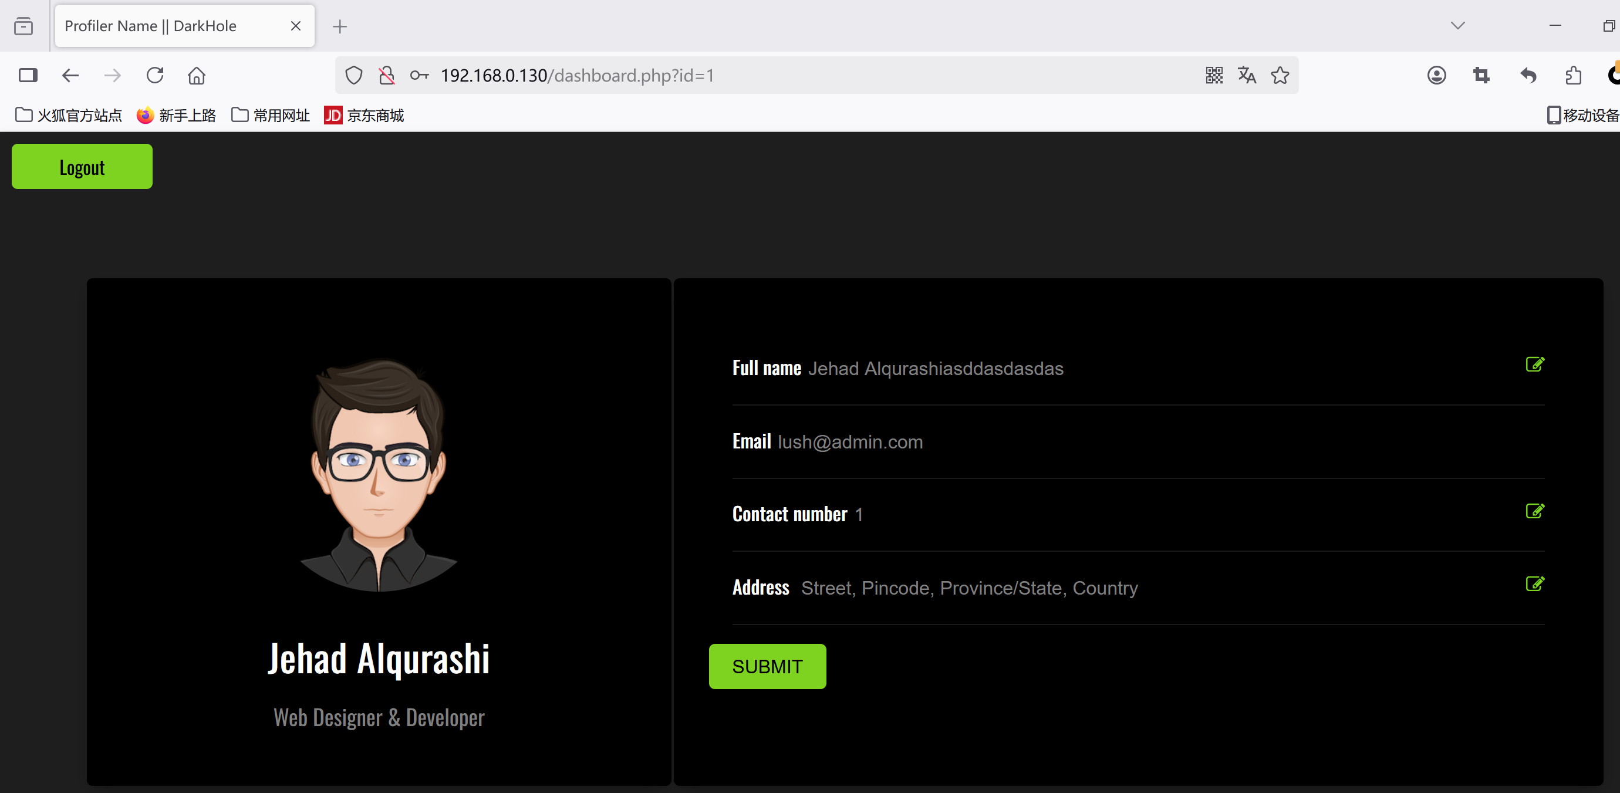Reload the page with the refresh icon
Viewport: 1620px width, 793px height.
click(155, 76)
